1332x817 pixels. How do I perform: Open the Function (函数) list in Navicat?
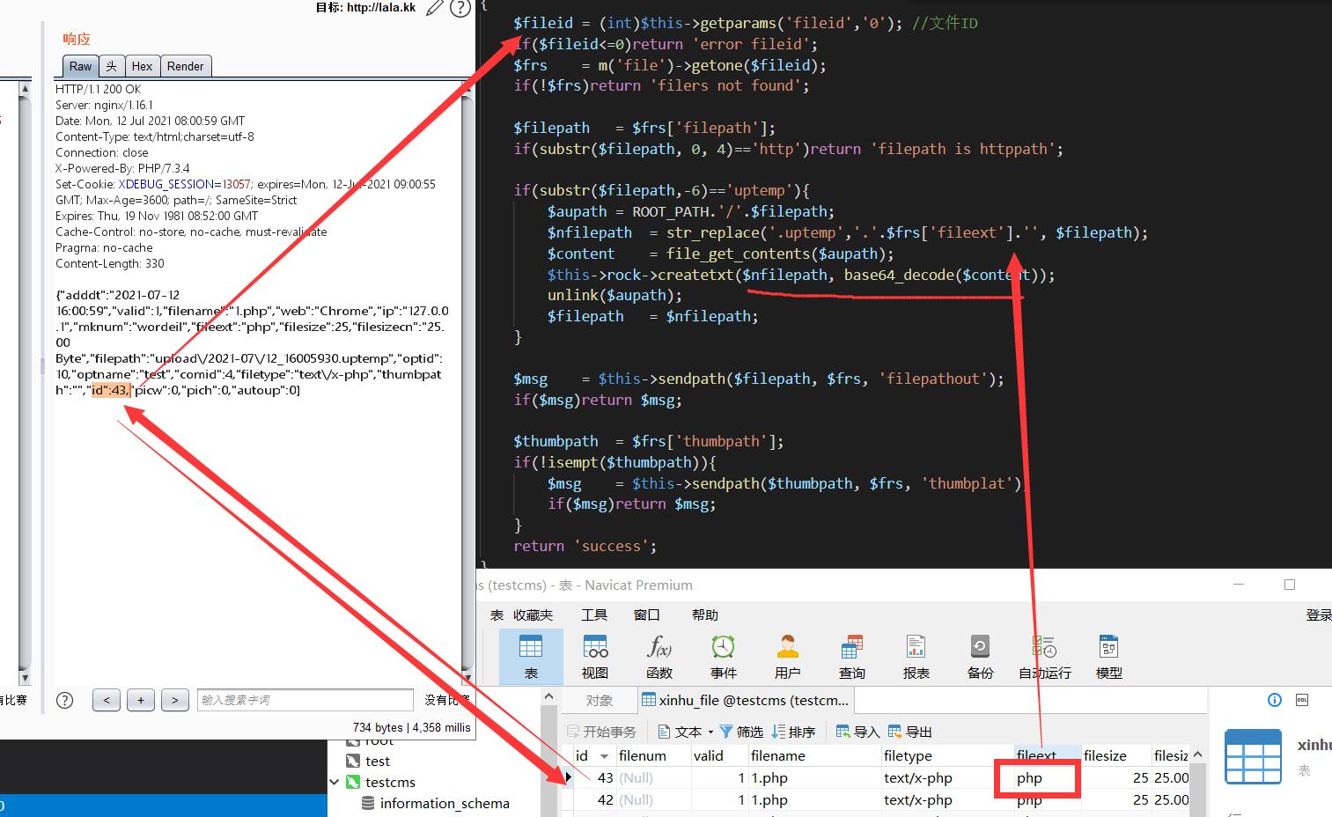(659, 657)
